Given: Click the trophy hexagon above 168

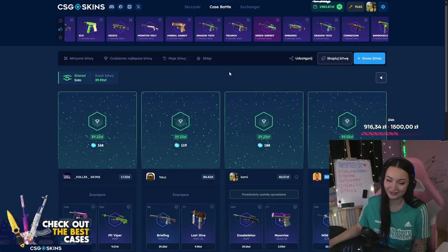Looking at the screenshot, I should [97, 121].
